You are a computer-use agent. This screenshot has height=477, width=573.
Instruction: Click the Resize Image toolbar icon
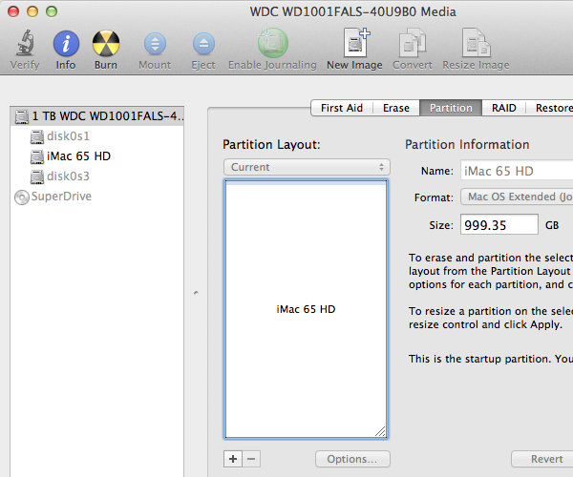[476, 43]
